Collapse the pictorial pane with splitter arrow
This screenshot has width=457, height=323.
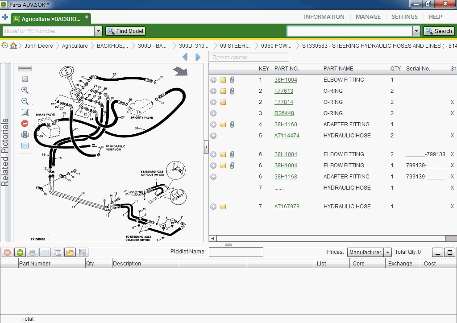point(206,147)
